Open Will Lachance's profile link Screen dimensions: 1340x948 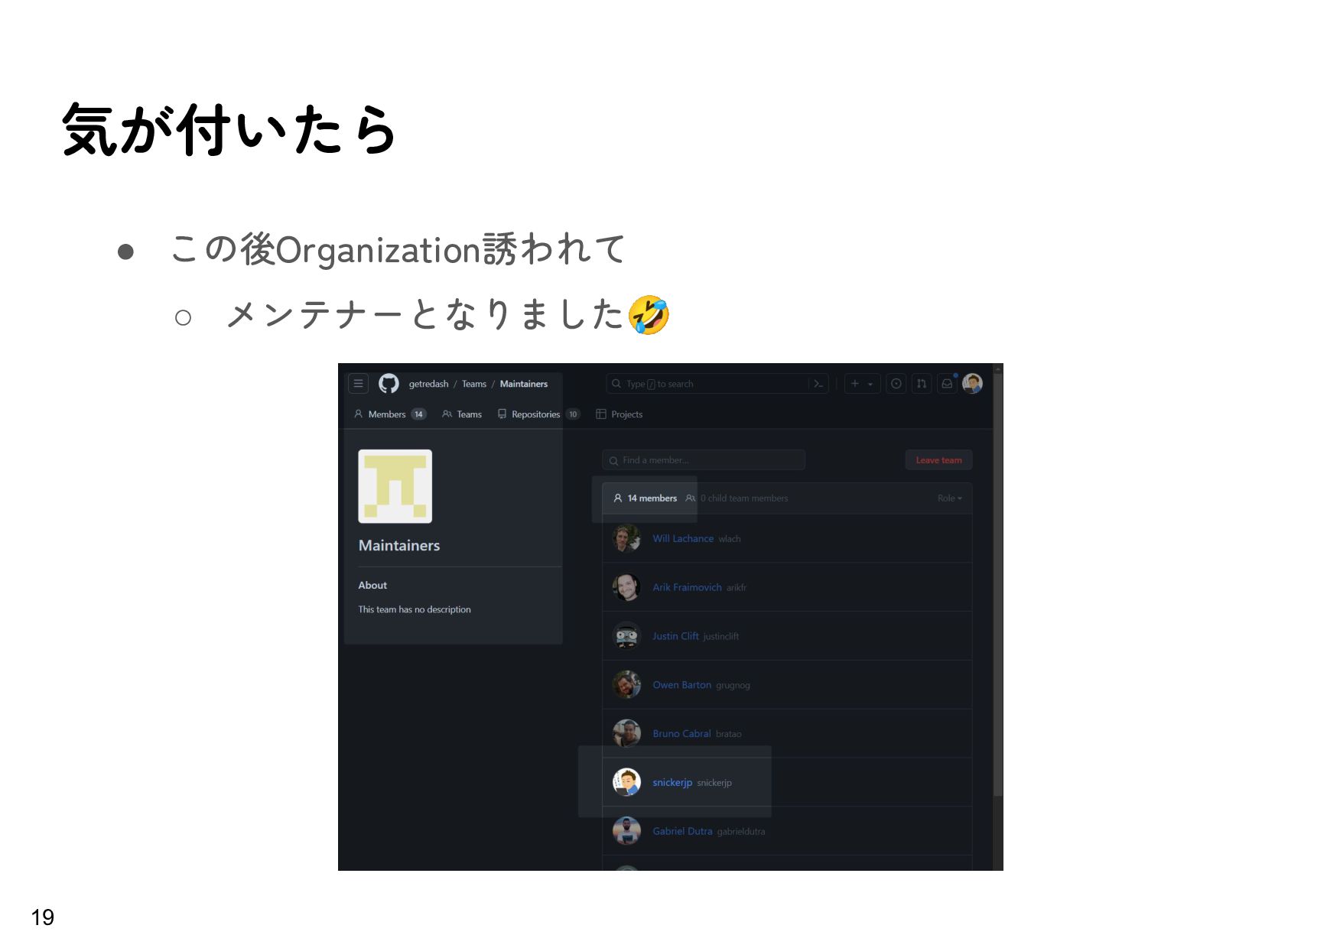pyautogui.click(x=683, y=539)
